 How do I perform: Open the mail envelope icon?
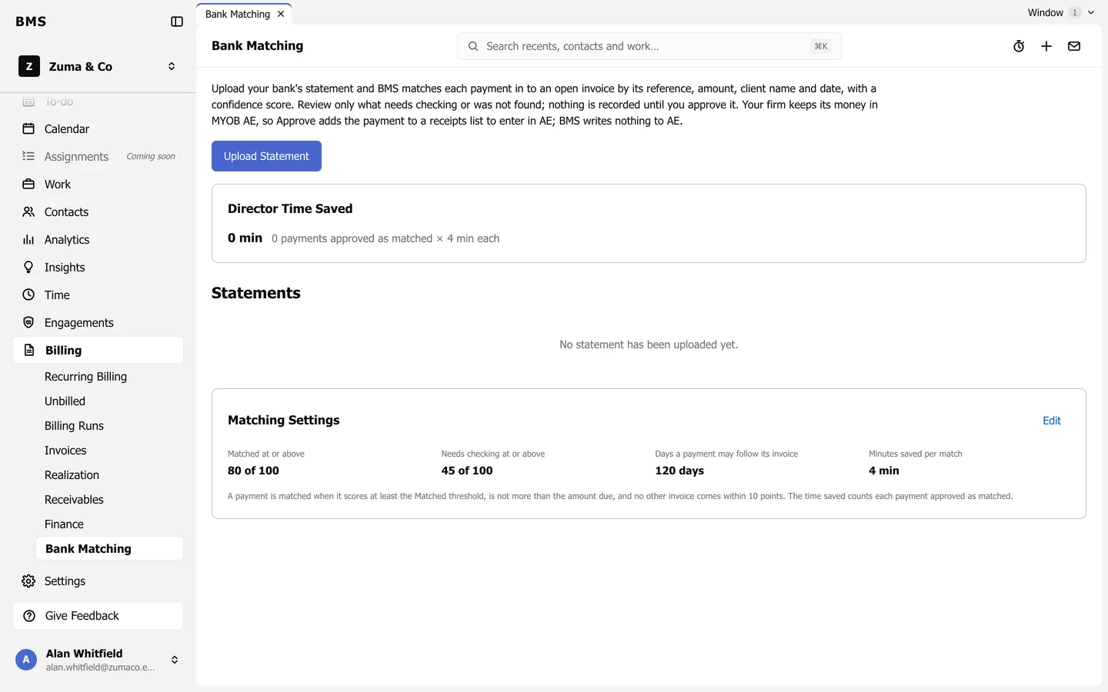tap(1074, 46)
